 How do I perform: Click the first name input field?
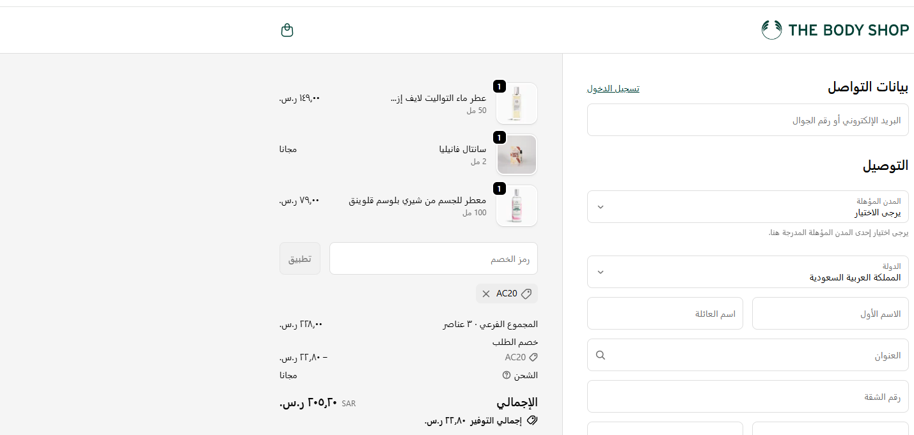click(x=830, y=313)
